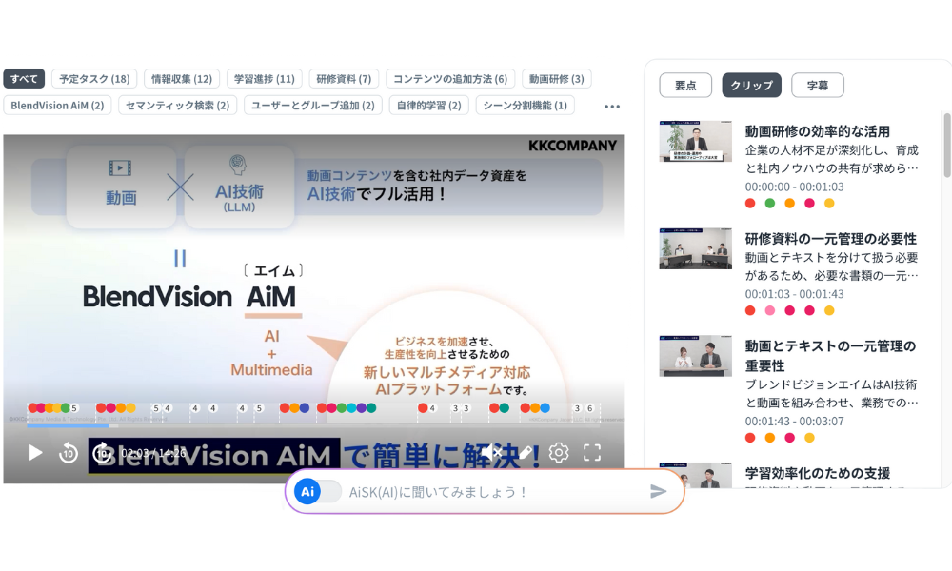
Task: Open clip title 動画研修の効率的な活用
Action: tap(817, 131)
